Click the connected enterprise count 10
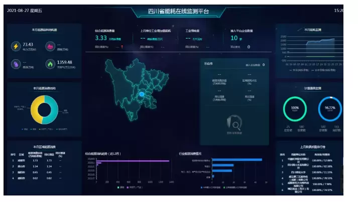Viewport: 358px width, 202px height. pos(233,38)
